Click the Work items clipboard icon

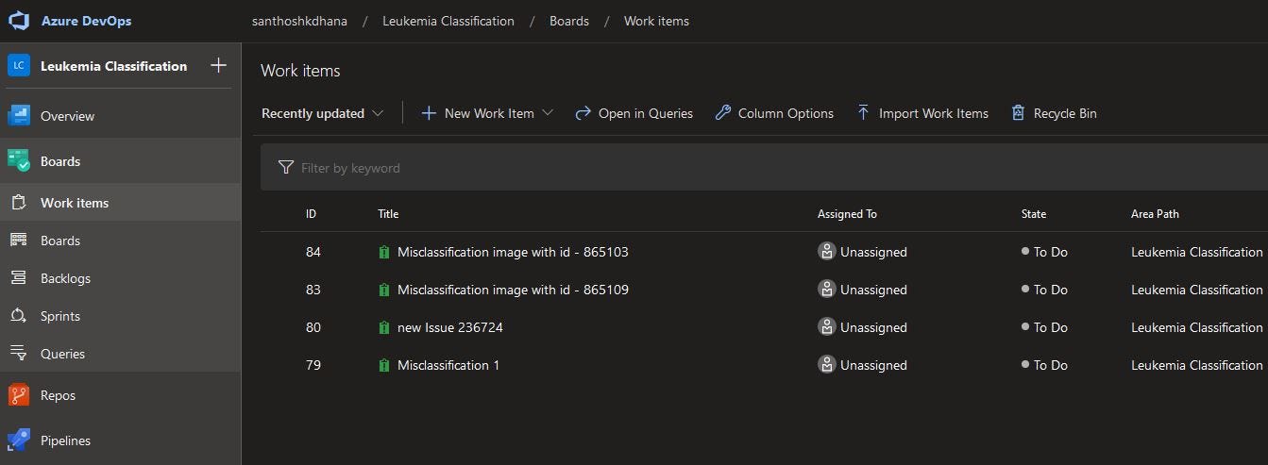18,202
